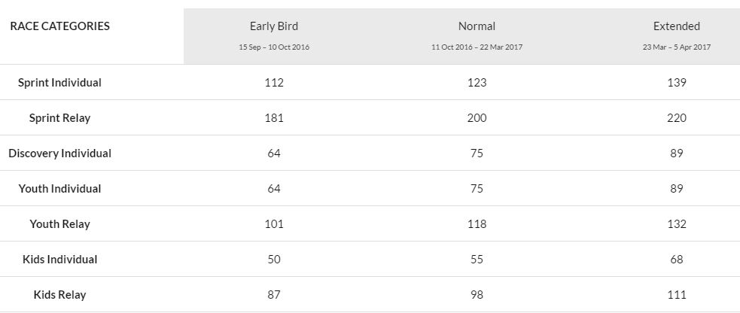Select the Youth Relay row label
This screenshot has height=313, width=740.
[x=60, y=224]
